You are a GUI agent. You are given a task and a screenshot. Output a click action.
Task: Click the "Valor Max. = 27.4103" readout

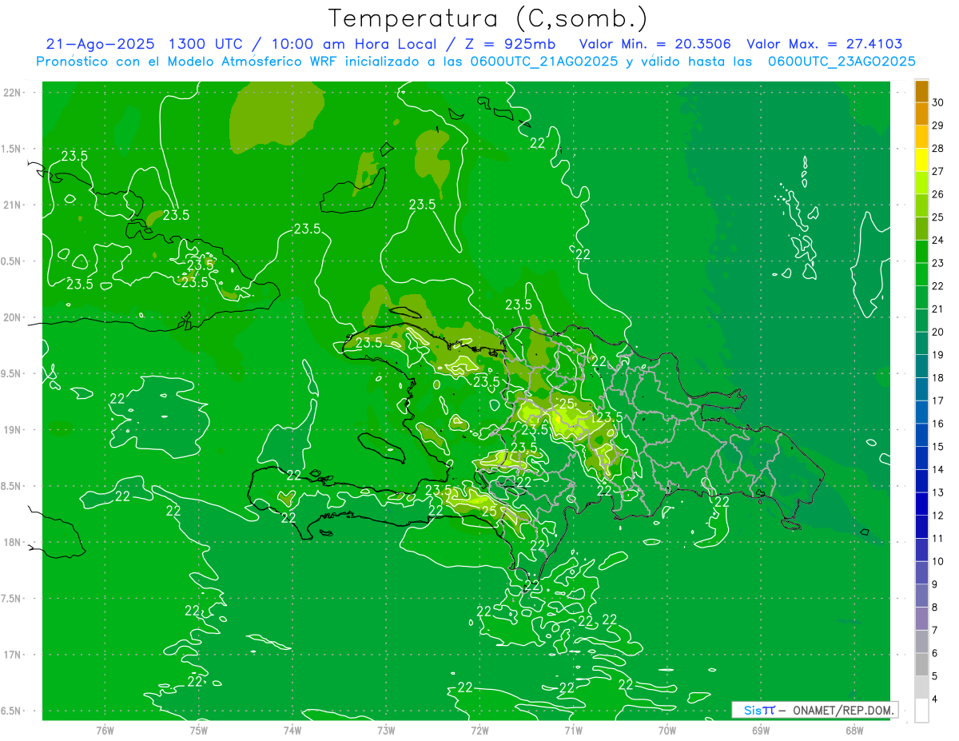click(x=824, y=44)
